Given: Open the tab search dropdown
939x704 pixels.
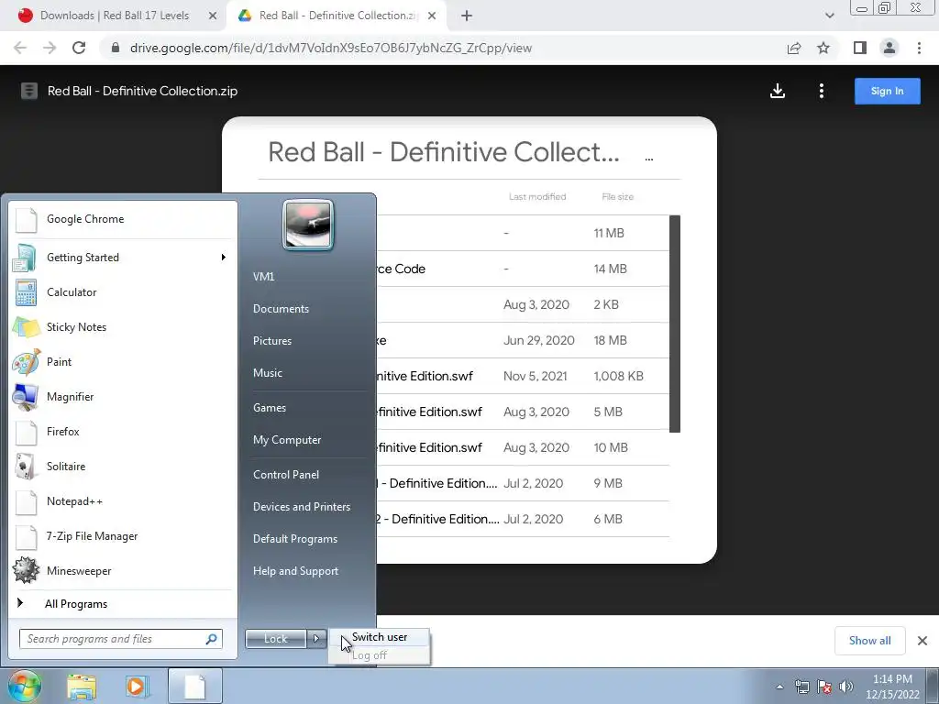Looking at the screenshot, I should [829, 16].
